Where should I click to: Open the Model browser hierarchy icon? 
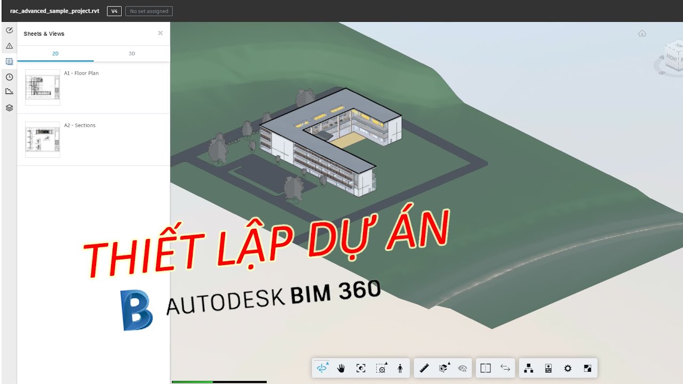[529, 368]
